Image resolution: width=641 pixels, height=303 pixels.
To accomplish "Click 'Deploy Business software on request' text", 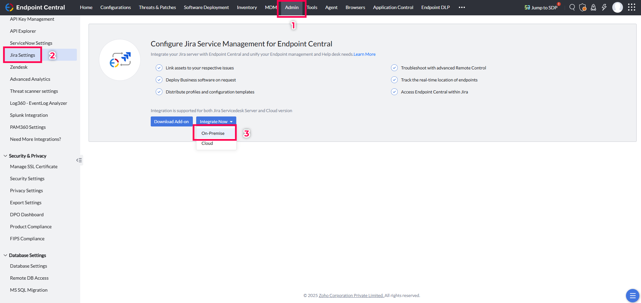I will 201,80.
